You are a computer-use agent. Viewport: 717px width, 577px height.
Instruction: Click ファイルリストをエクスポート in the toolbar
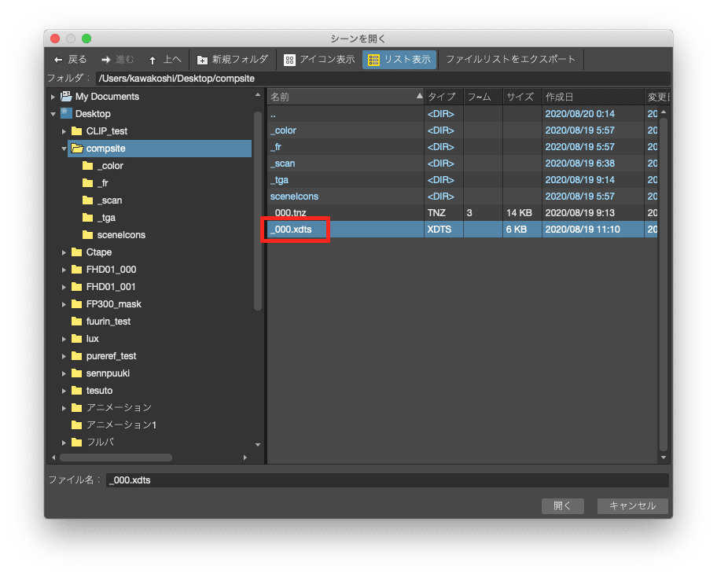(x=513, y=59)
